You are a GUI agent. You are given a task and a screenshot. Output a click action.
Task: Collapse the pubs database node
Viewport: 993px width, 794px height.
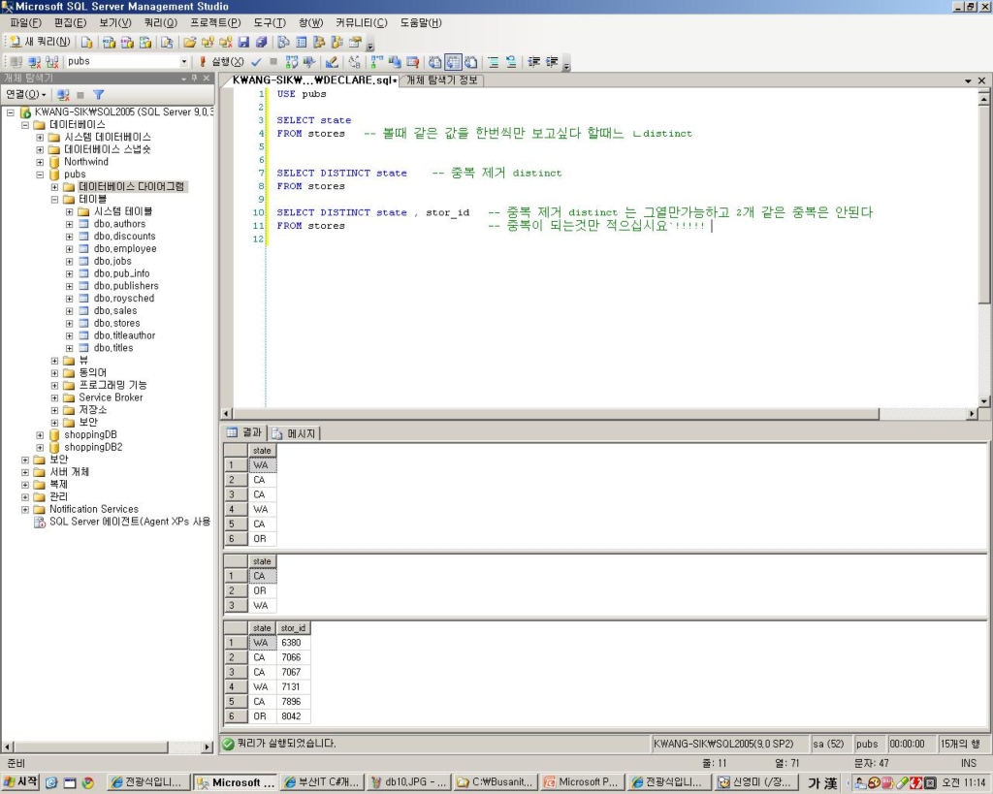[40, 175]
